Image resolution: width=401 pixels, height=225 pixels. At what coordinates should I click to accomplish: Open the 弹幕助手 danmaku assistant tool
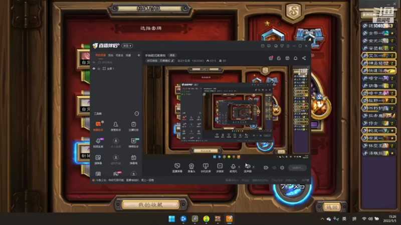click(x=98, y=126)
